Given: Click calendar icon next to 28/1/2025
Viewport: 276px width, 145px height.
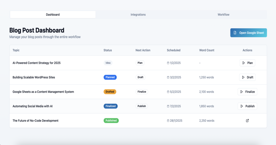Looking at the screenshot, I should [168, 121].
